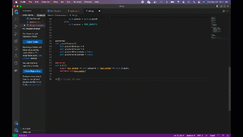This screenshot has height=137, width=243.
Task: Open the editor More Actions menu
Action: pos(227,11)
